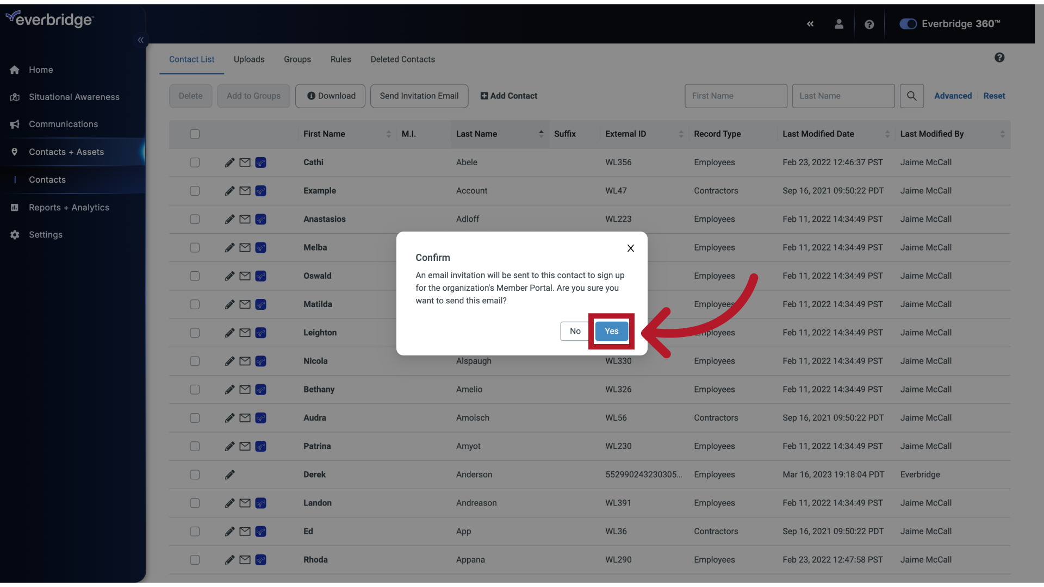Click the email icon for Melba

click(245, 247)
